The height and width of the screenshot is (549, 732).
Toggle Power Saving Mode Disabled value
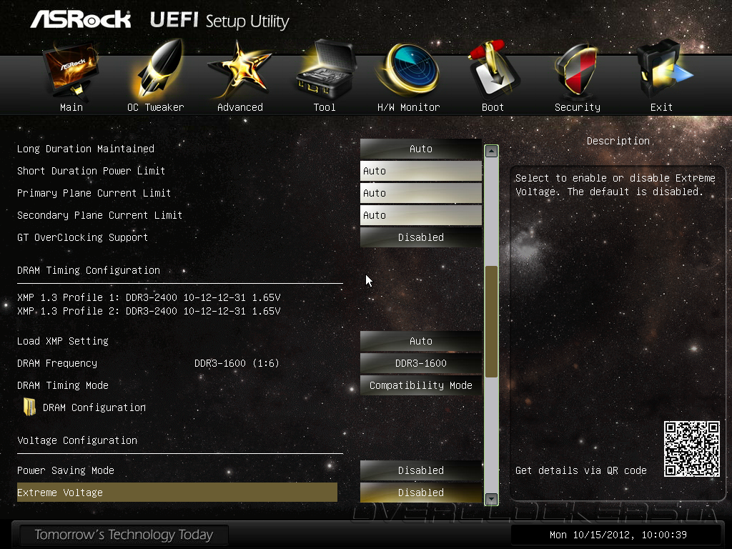click(x=420, y=470)
